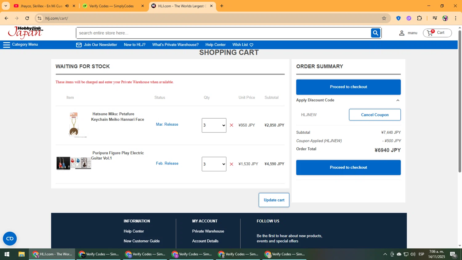
Task: Click the blue search magnifier button
Action: (x=375, y=33)
